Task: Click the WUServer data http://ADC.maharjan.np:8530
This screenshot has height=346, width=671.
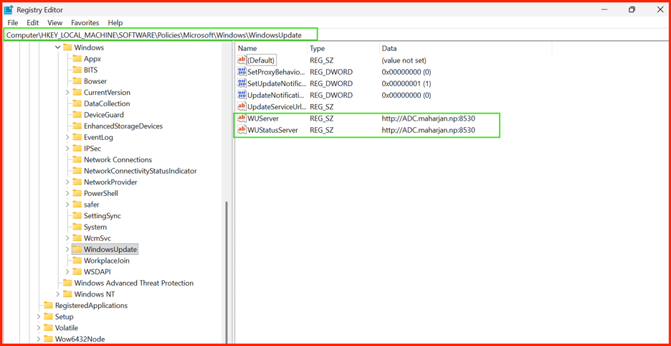Action: [x=429, y=118]
